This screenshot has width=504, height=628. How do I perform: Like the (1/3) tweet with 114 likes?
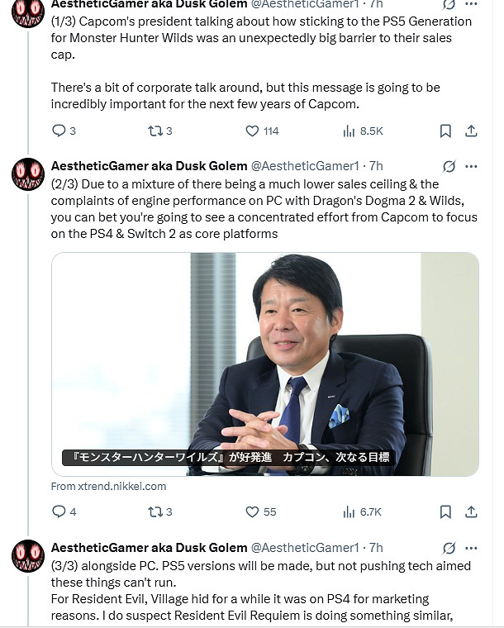click(x=253, y=131)
